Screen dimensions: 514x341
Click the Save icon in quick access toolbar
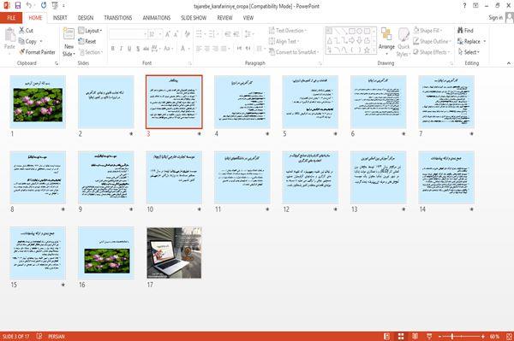coord(18,5)
